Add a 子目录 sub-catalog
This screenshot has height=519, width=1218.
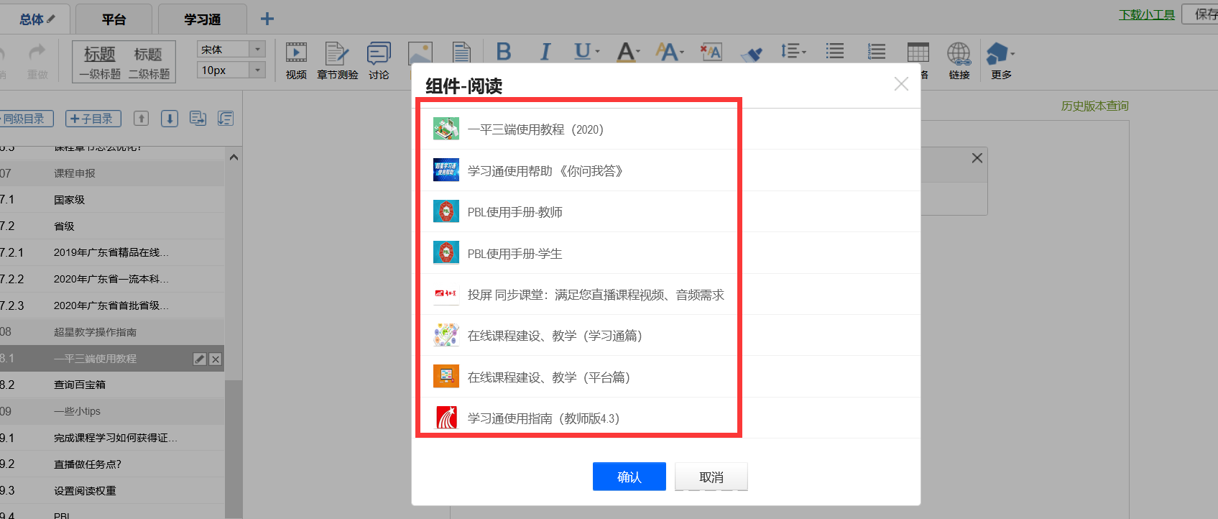pyautogui.click(x=93, y=119)
